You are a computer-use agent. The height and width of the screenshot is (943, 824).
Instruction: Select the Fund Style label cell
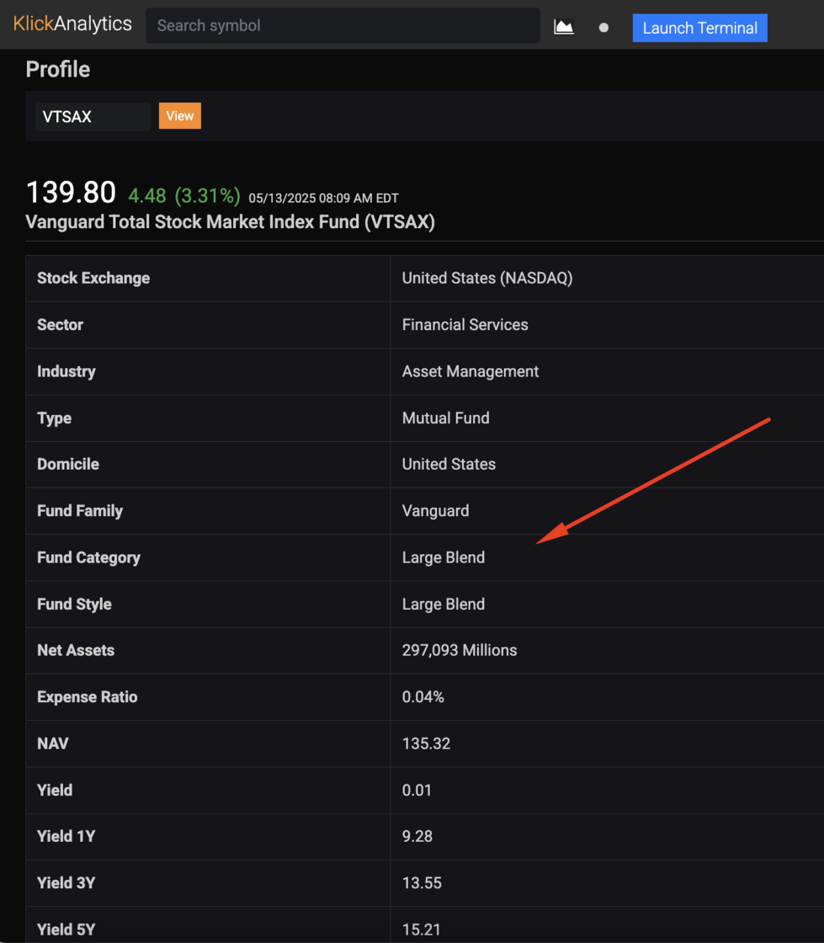point(208,604)
